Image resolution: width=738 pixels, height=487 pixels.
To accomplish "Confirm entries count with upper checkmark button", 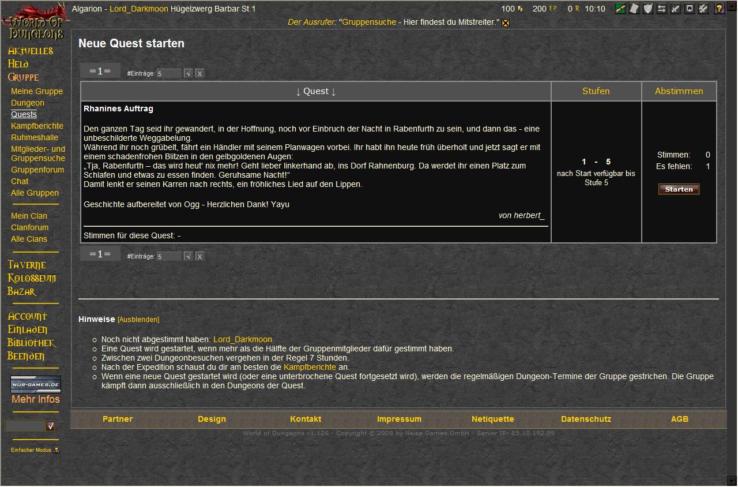I will 188,73.
